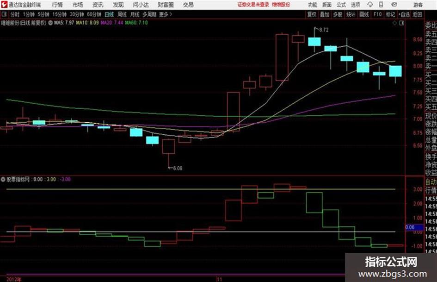Click the customer service headset icon
The height and width of the screenshot is (282, 437).
tap(370, 5)
